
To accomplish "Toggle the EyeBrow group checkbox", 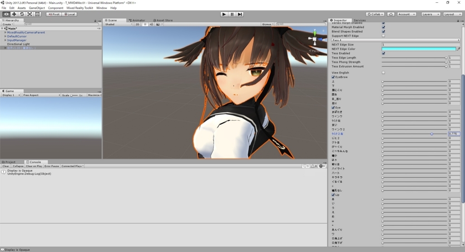I will (333, 77).
